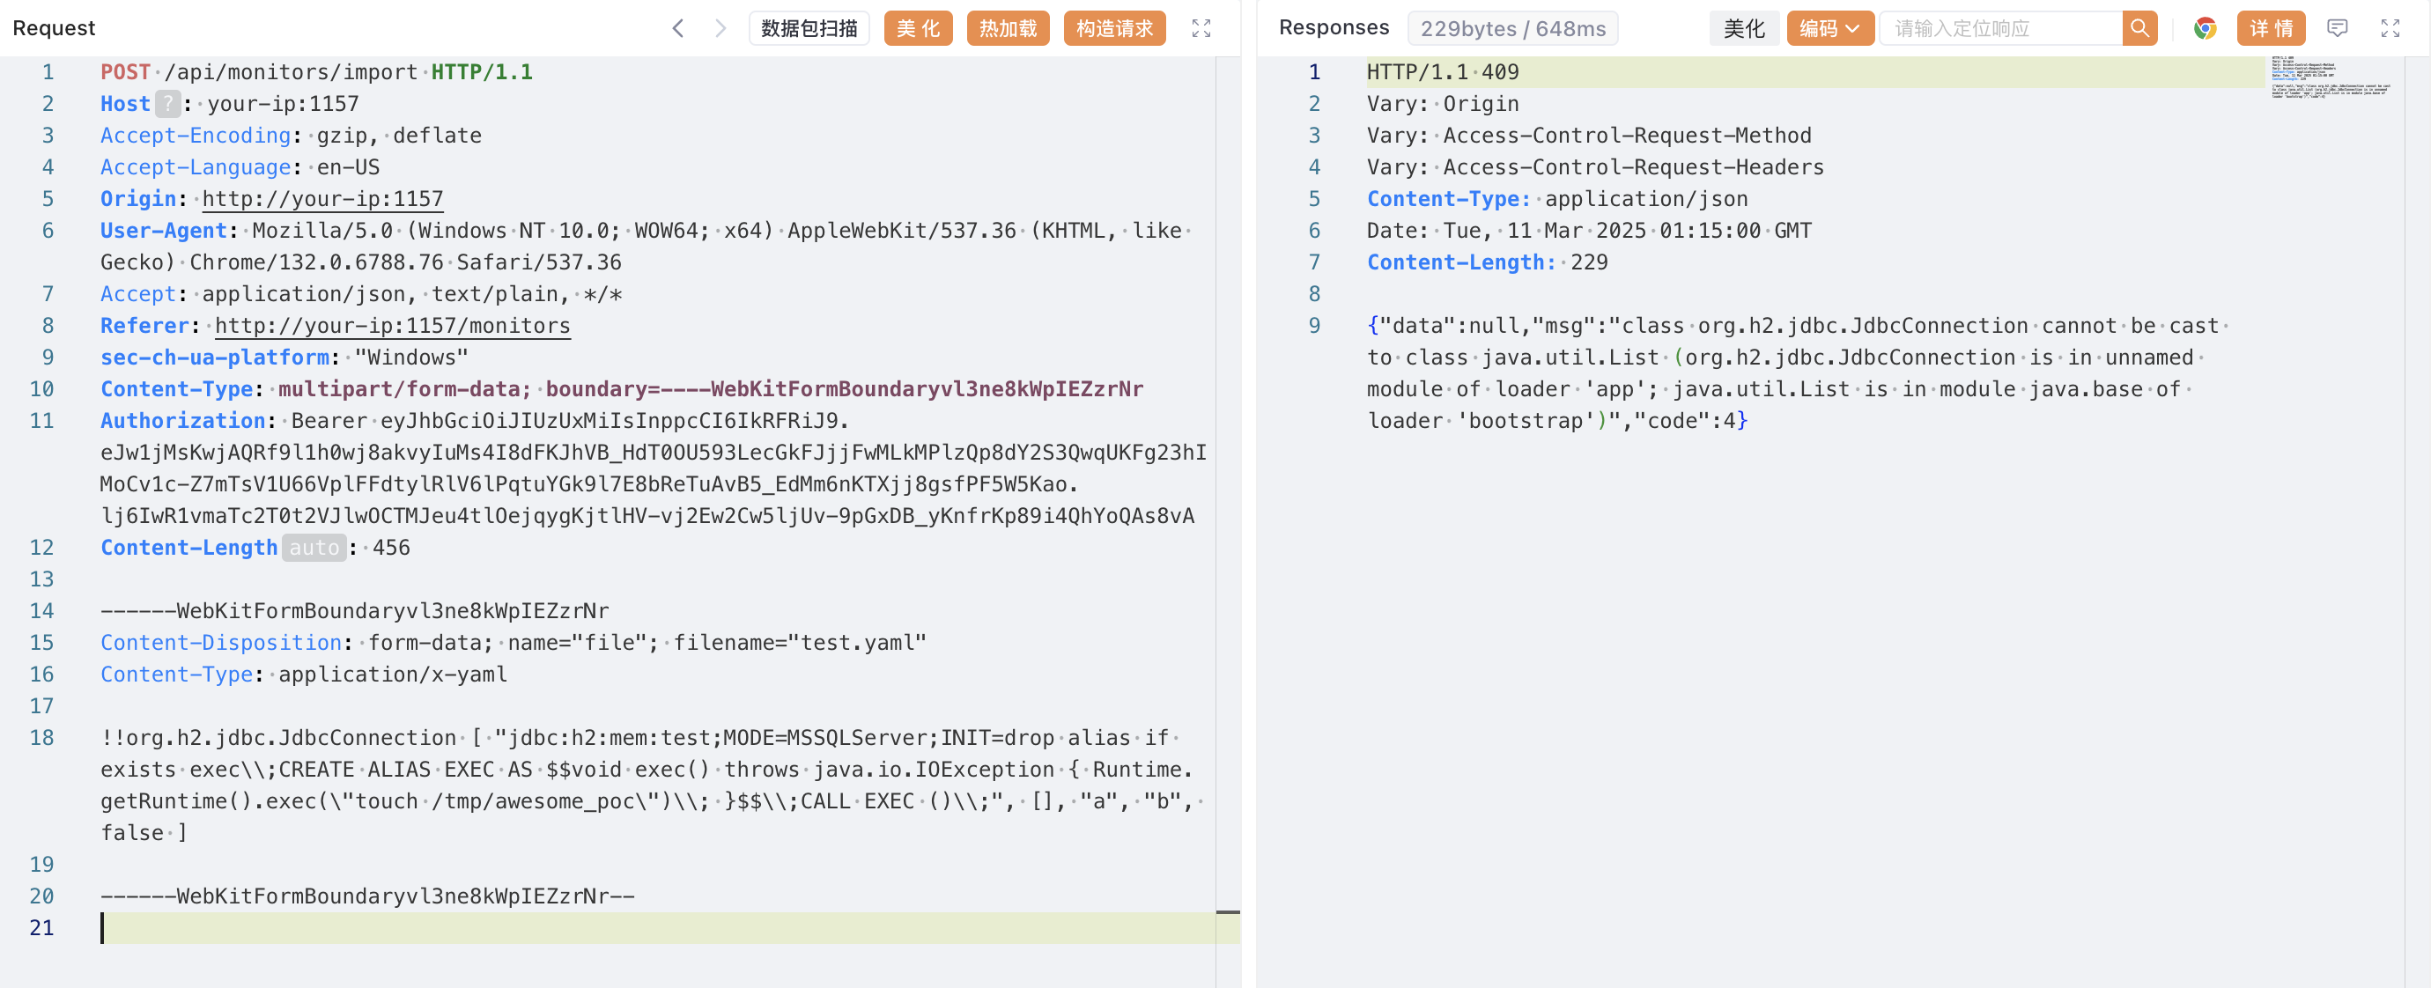Click the 热加载 hot reload button
Image resolution: width=2431 pixels, height=988 pixels.
point(1007,28)
